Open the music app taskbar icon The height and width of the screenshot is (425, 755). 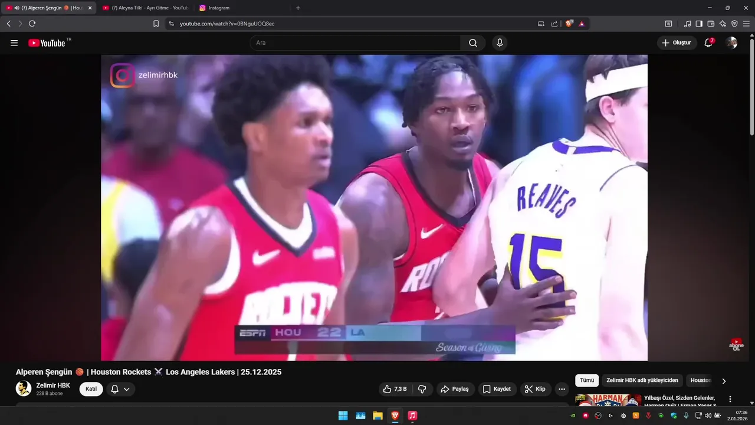coord(412,416)
